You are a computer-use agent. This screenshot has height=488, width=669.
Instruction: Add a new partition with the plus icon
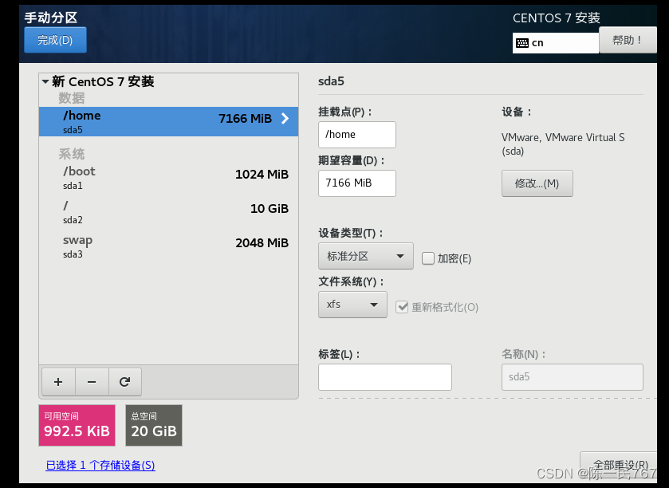click(58, 382)
